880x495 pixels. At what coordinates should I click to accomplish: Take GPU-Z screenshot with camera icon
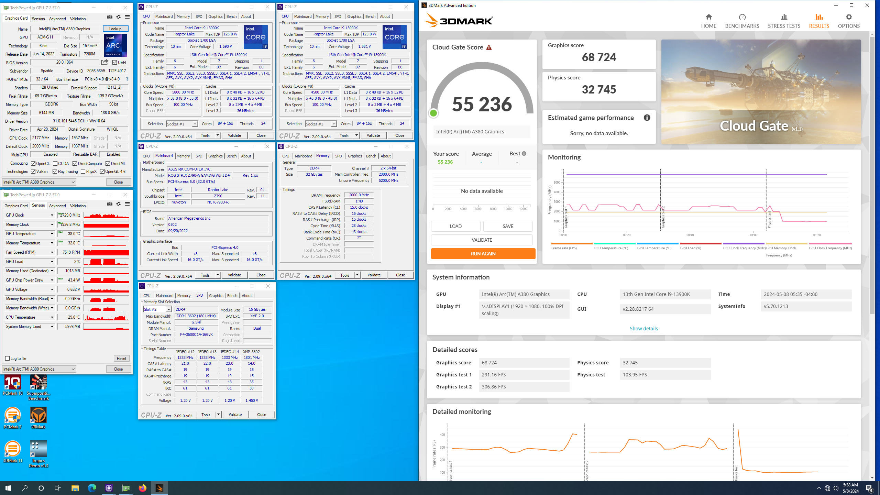pos(110,17)
